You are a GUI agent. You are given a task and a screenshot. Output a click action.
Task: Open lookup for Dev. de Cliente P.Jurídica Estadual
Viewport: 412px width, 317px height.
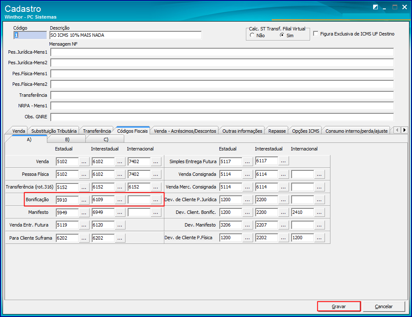[x=247, y=200]
